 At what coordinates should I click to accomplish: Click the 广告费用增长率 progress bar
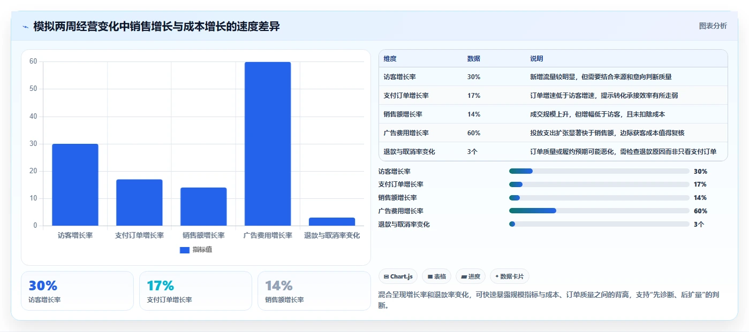599,211
